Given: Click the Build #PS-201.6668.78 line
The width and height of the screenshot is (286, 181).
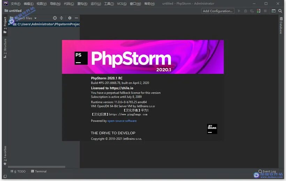Looking at the screenshot, I should click(x=120, y=83).
